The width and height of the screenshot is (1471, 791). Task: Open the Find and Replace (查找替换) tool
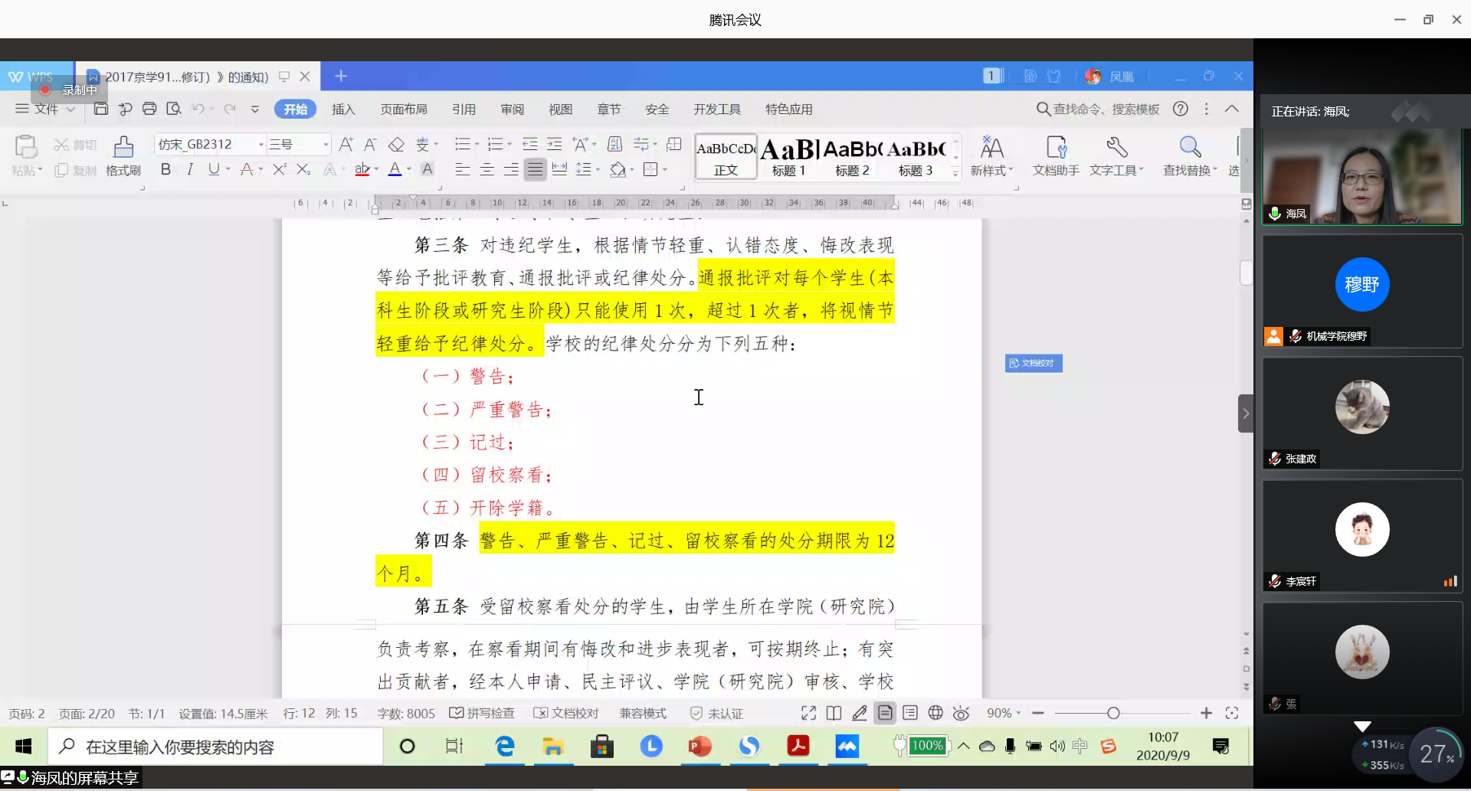tap(1189, 155)
